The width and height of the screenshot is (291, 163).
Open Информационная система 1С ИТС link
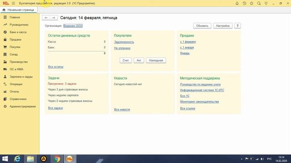[202, 90]
